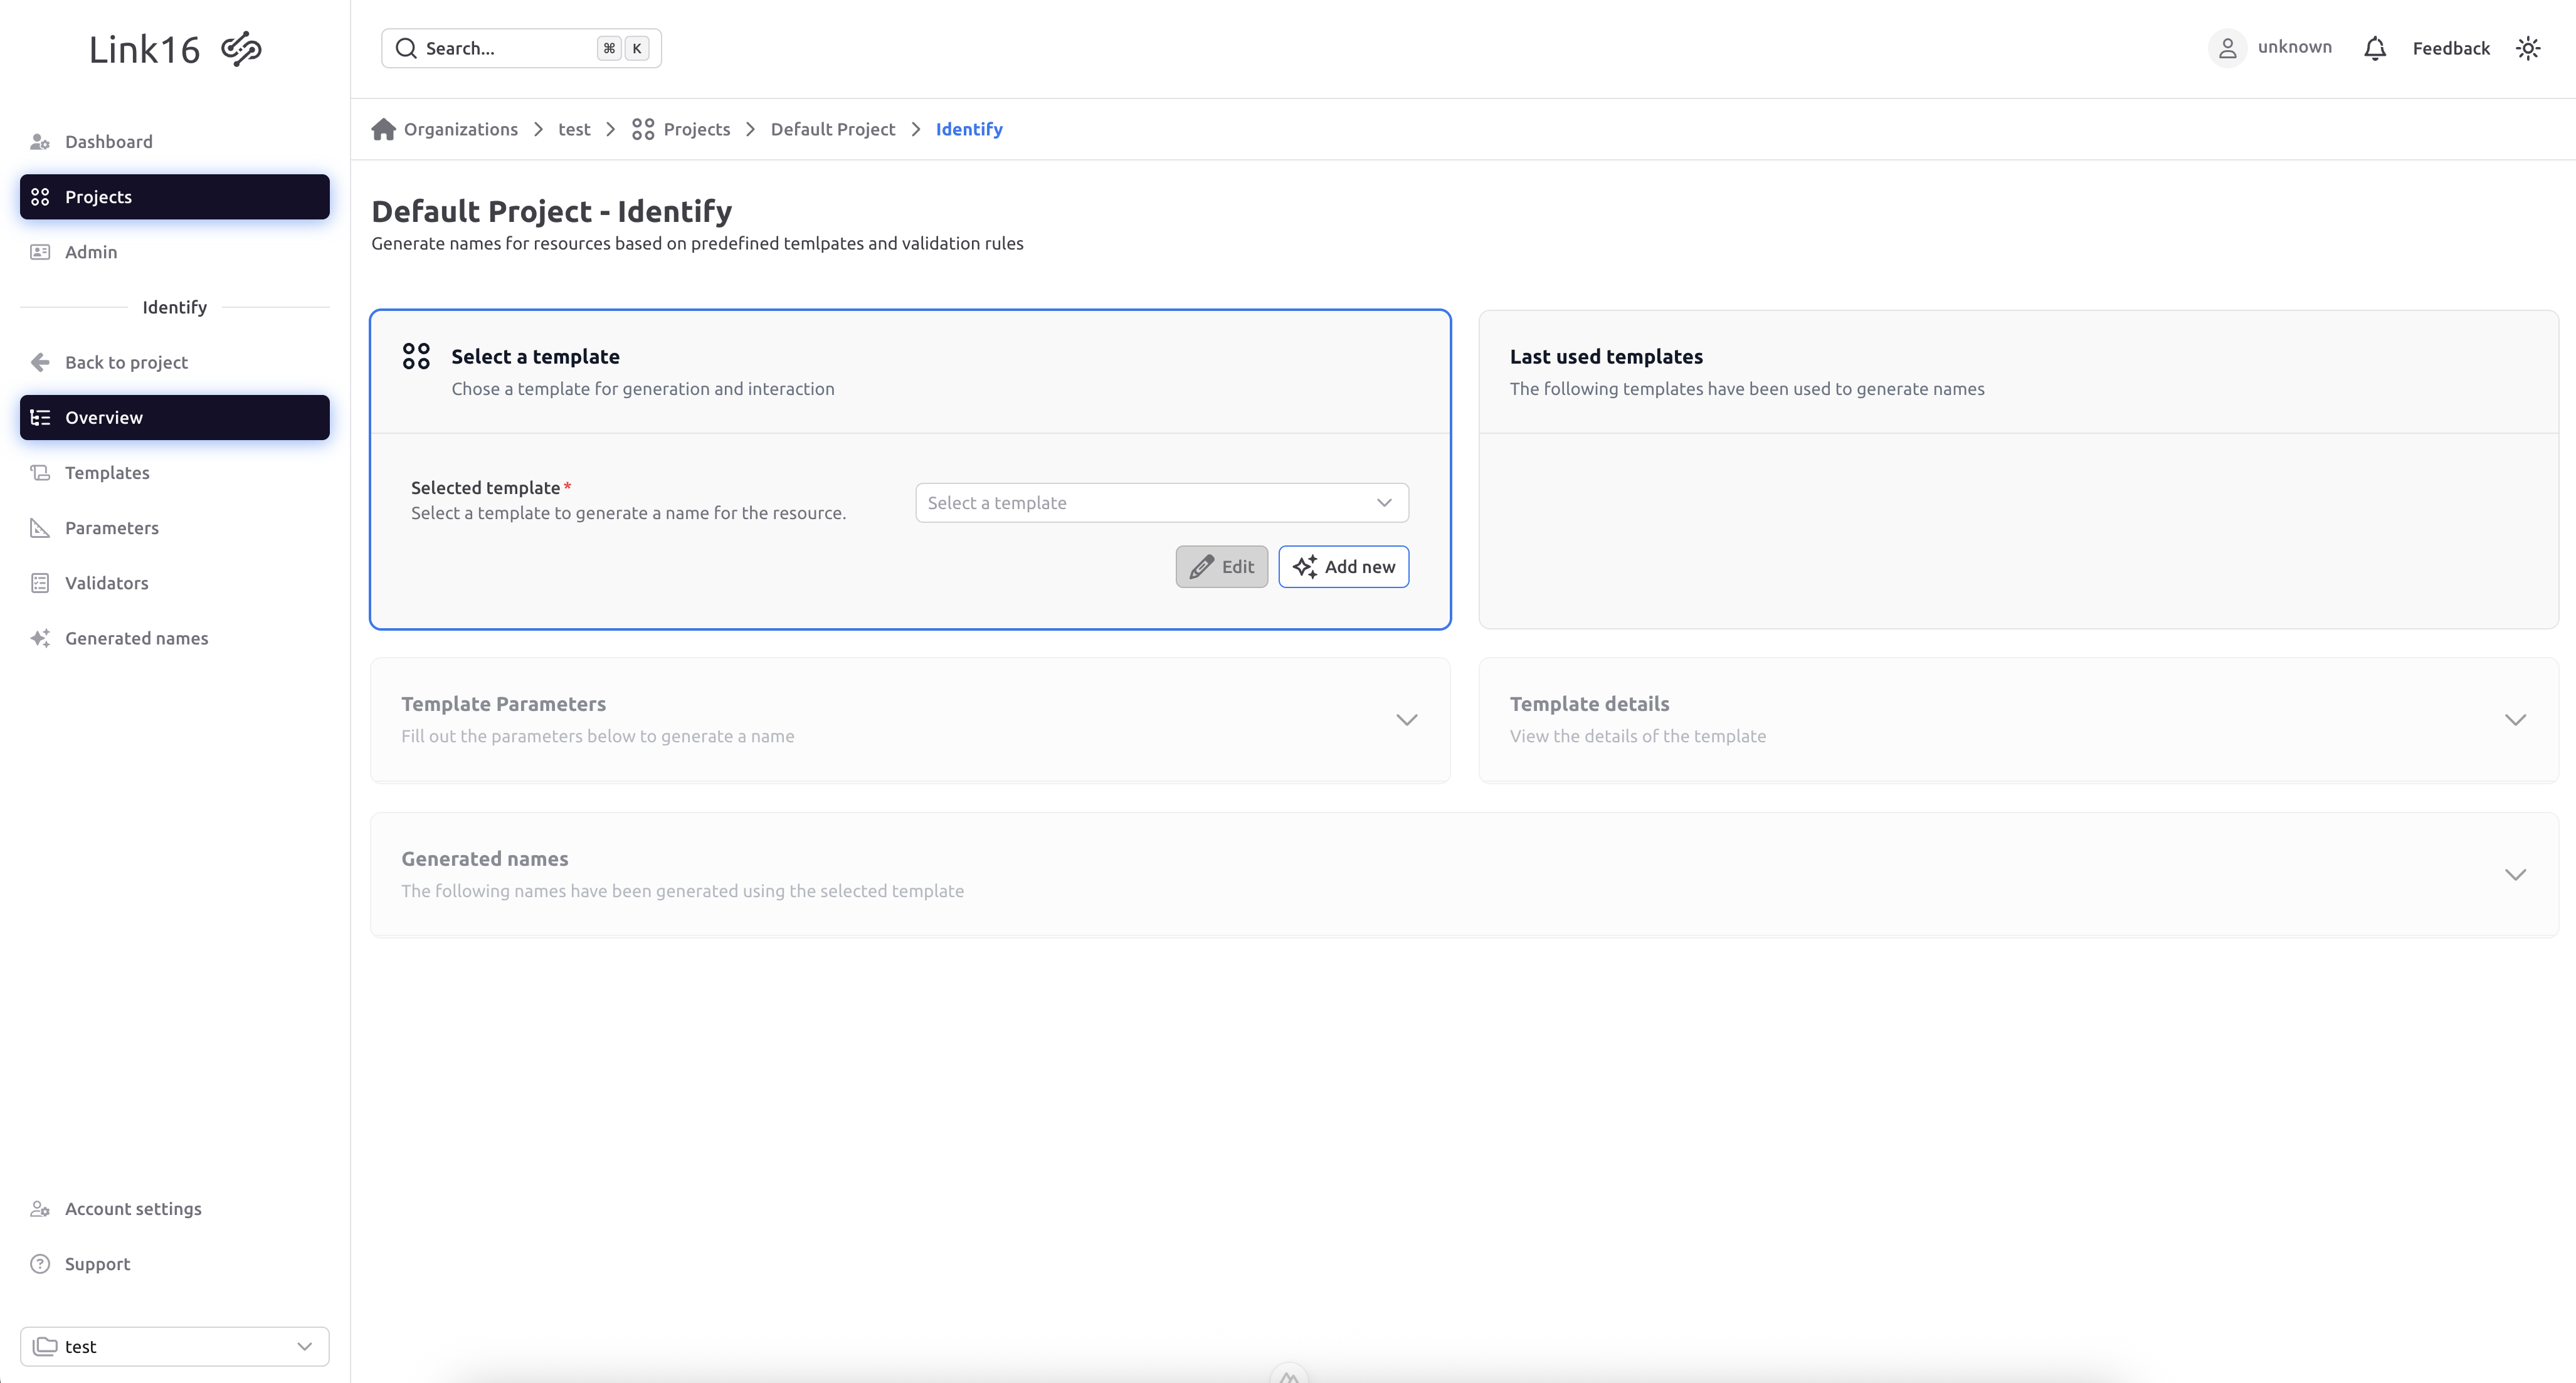2576x1383 pixels.
Task: Toggle light/dark theme with the sun icon
Action: click(x=2528, y=47)
